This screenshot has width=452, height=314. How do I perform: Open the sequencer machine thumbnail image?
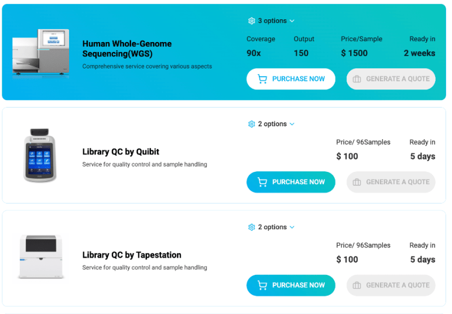point(40,53)
